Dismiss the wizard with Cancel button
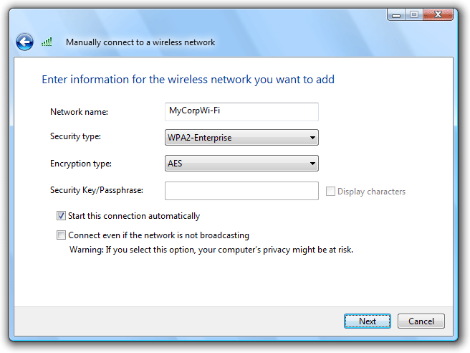Viewport: 470px width, 353px height. (421, 321)
